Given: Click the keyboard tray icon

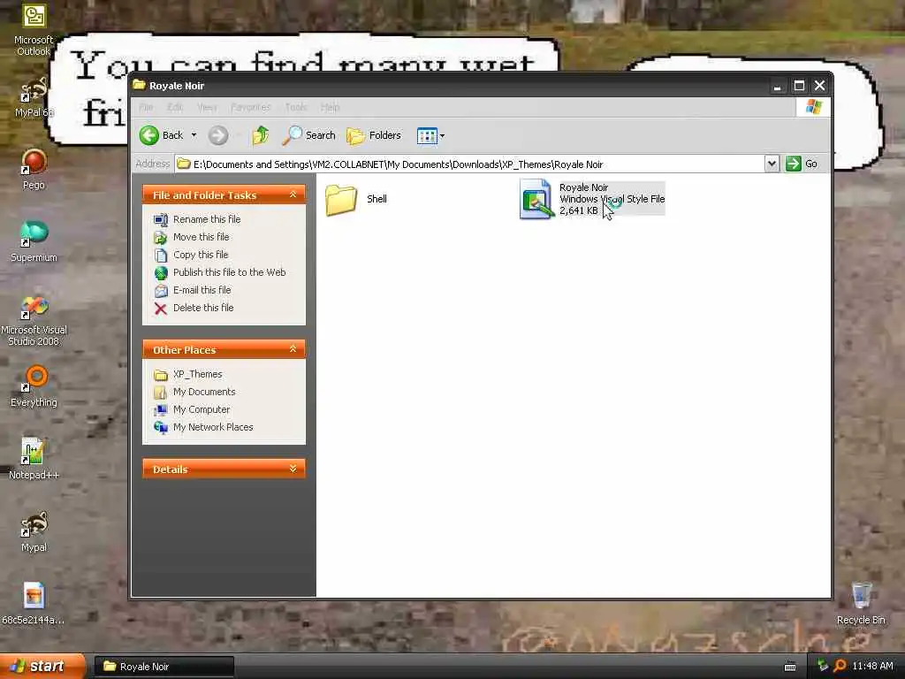Looking at the screenshot, I should (x=790, y=667).
